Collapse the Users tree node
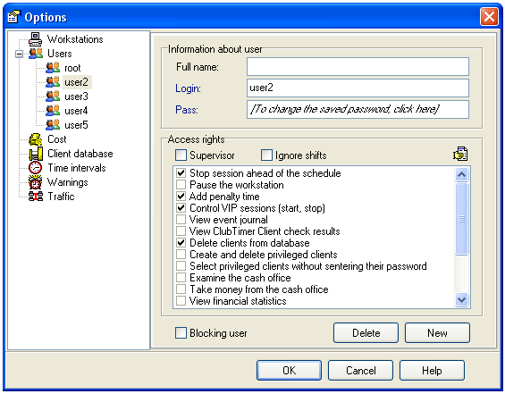This screenshot has width=505, height=394. click(20, 54)
